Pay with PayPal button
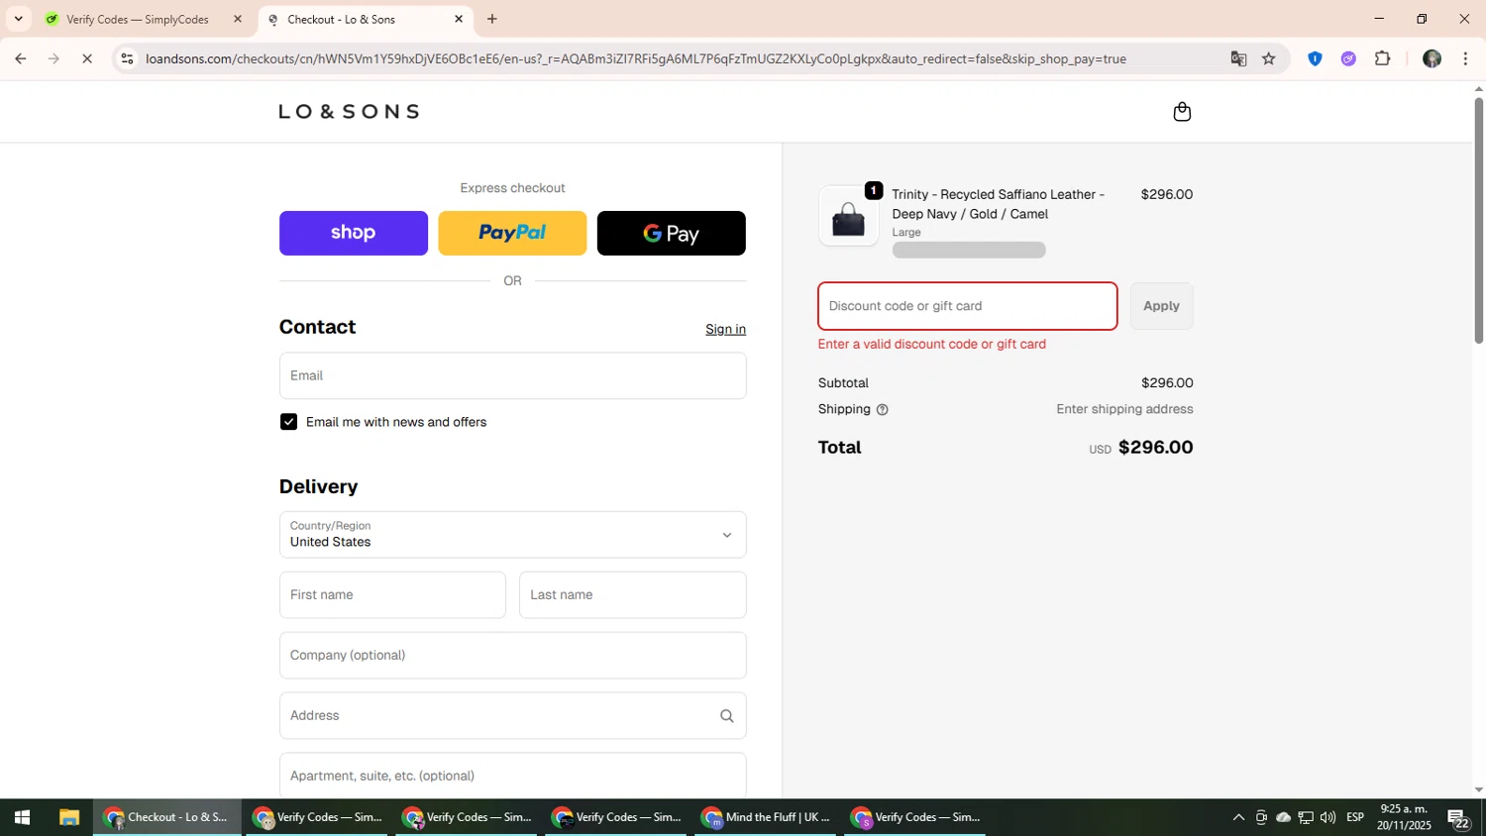Image resolution: width=1486 pixels, height=836 pixels. pos(512,233)
